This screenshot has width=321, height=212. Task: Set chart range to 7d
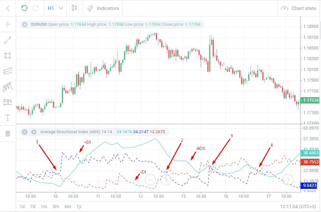pos(33,207)
